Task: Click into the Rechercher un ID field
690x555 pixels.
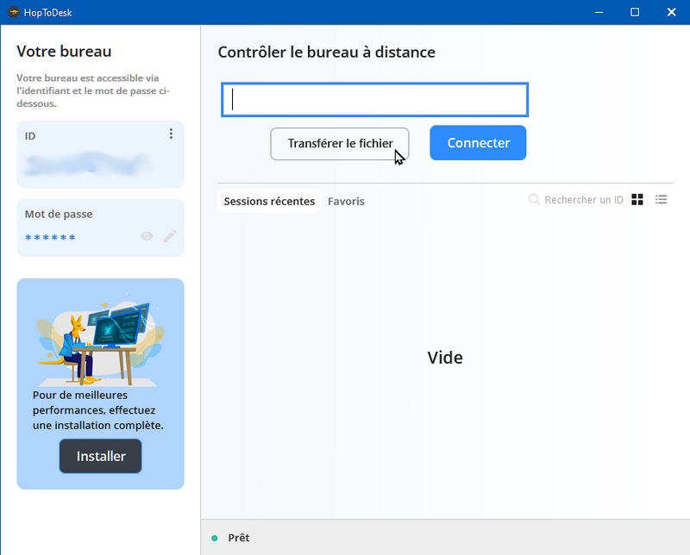Action: pyautogui.click(x=583, y=200)
